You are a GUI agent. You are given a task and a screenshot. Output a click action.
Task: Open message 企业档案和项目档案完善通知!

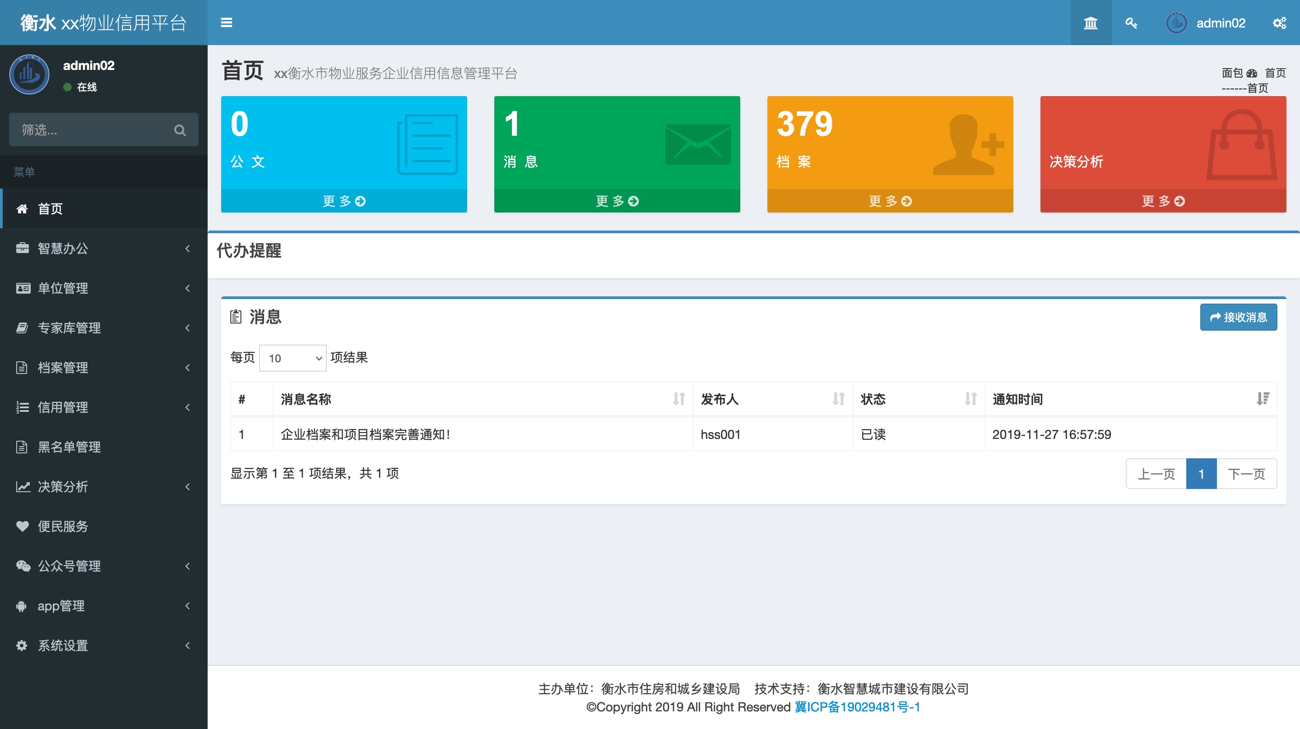(x=365, y=435)
